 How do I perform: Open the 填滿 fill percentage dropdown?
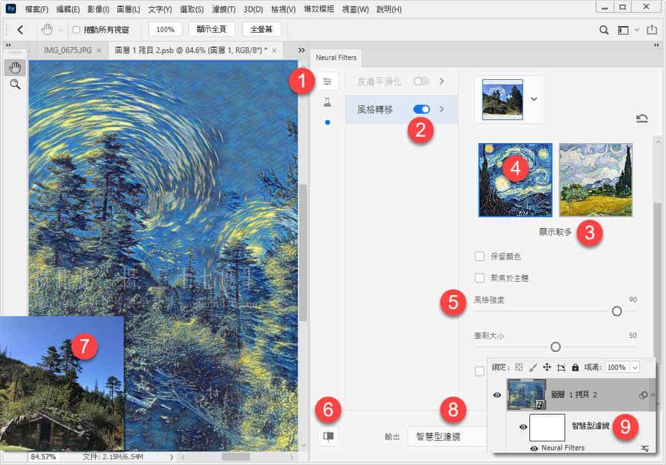(x=635, y=367)
